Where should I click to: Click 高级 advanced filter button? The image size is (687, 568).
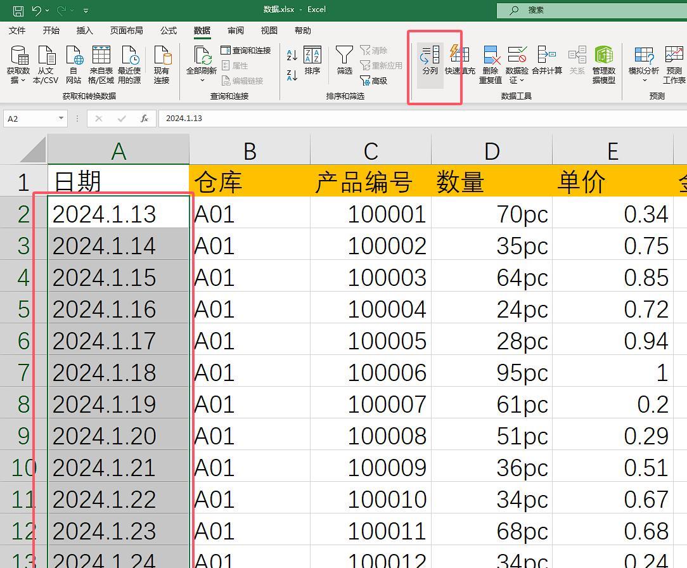pos(374,81)
